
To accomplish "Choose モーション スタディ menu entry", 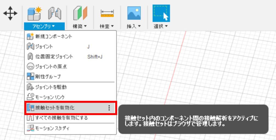I will (x=71, y=128).
